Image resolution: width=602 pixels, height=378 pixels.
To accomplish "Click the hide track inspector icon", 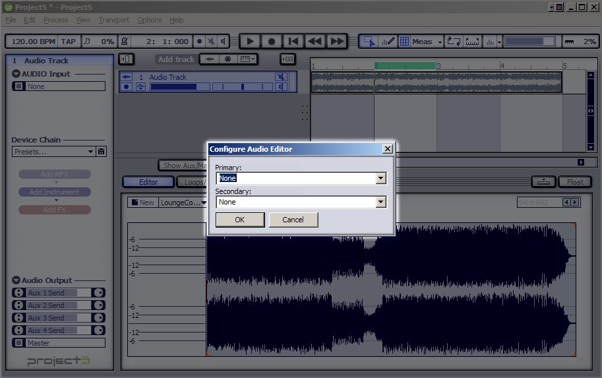I will tap(126, 59).
